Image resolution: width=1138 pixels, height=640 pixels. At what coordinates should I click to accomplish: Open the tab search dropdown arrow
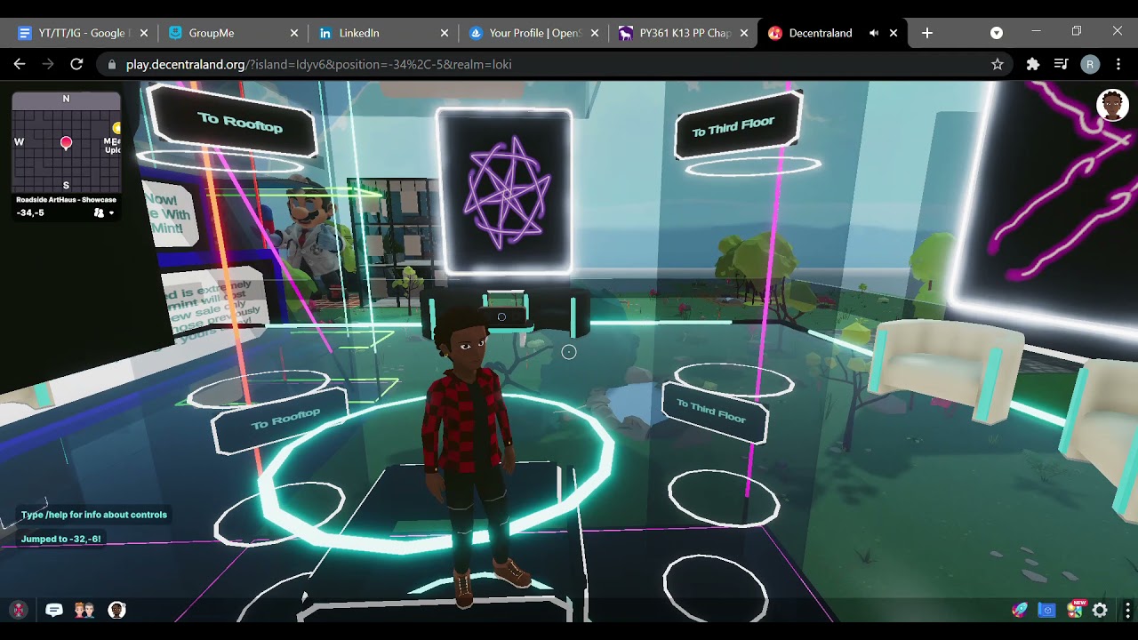997,33
